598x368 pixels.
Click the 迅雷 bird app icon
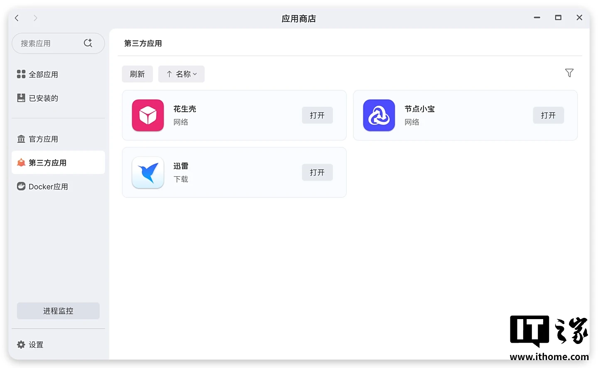tap(148, 172)
